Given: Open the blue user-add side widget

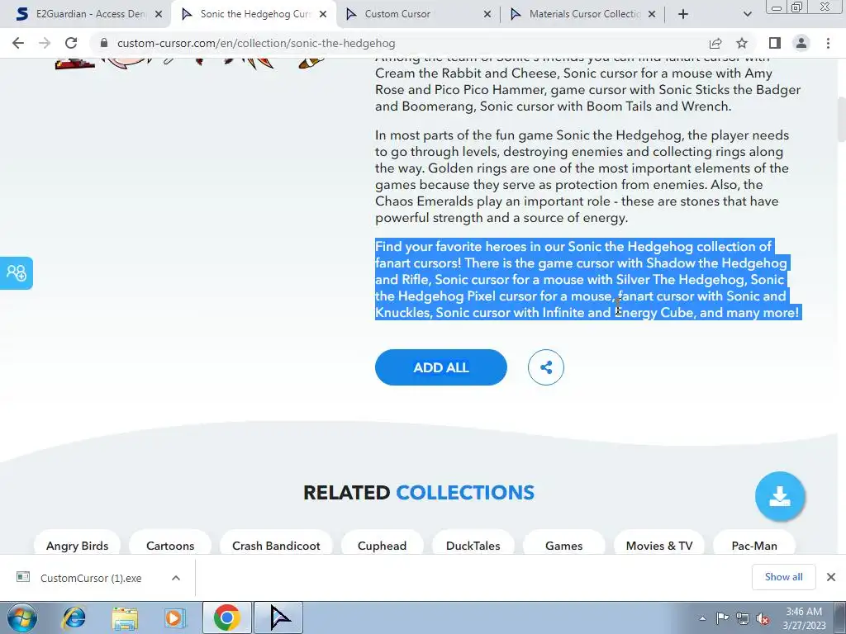Looking at the screenshot, I should click(17, 272).
